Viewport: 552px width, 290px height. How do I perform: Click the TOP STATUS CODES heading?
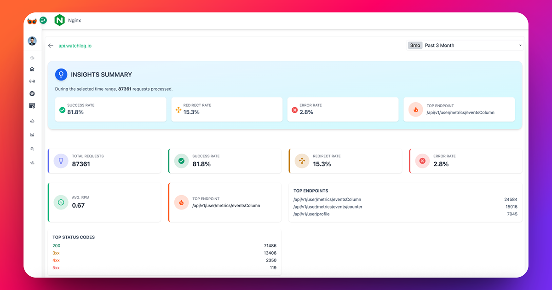point(74,238)
